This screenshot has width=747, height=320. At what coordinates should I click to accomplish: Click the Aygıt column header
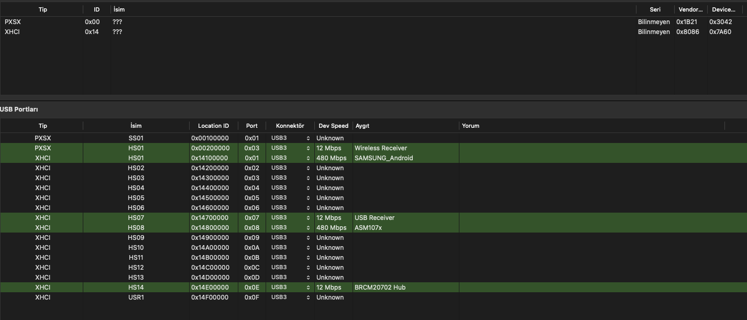(362, 126)
